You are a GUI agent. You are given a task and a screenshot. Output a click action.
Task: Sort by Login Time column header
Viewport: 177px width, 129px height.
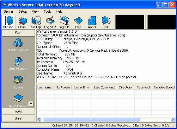pos(82,87)
